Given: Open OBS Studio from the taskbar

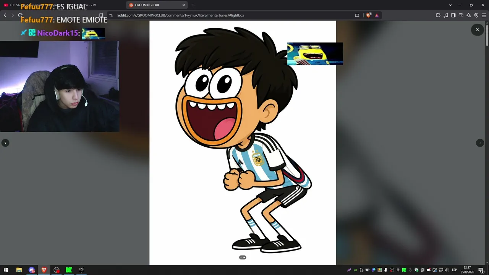Looking at the screenshot, I should point(57,270).
